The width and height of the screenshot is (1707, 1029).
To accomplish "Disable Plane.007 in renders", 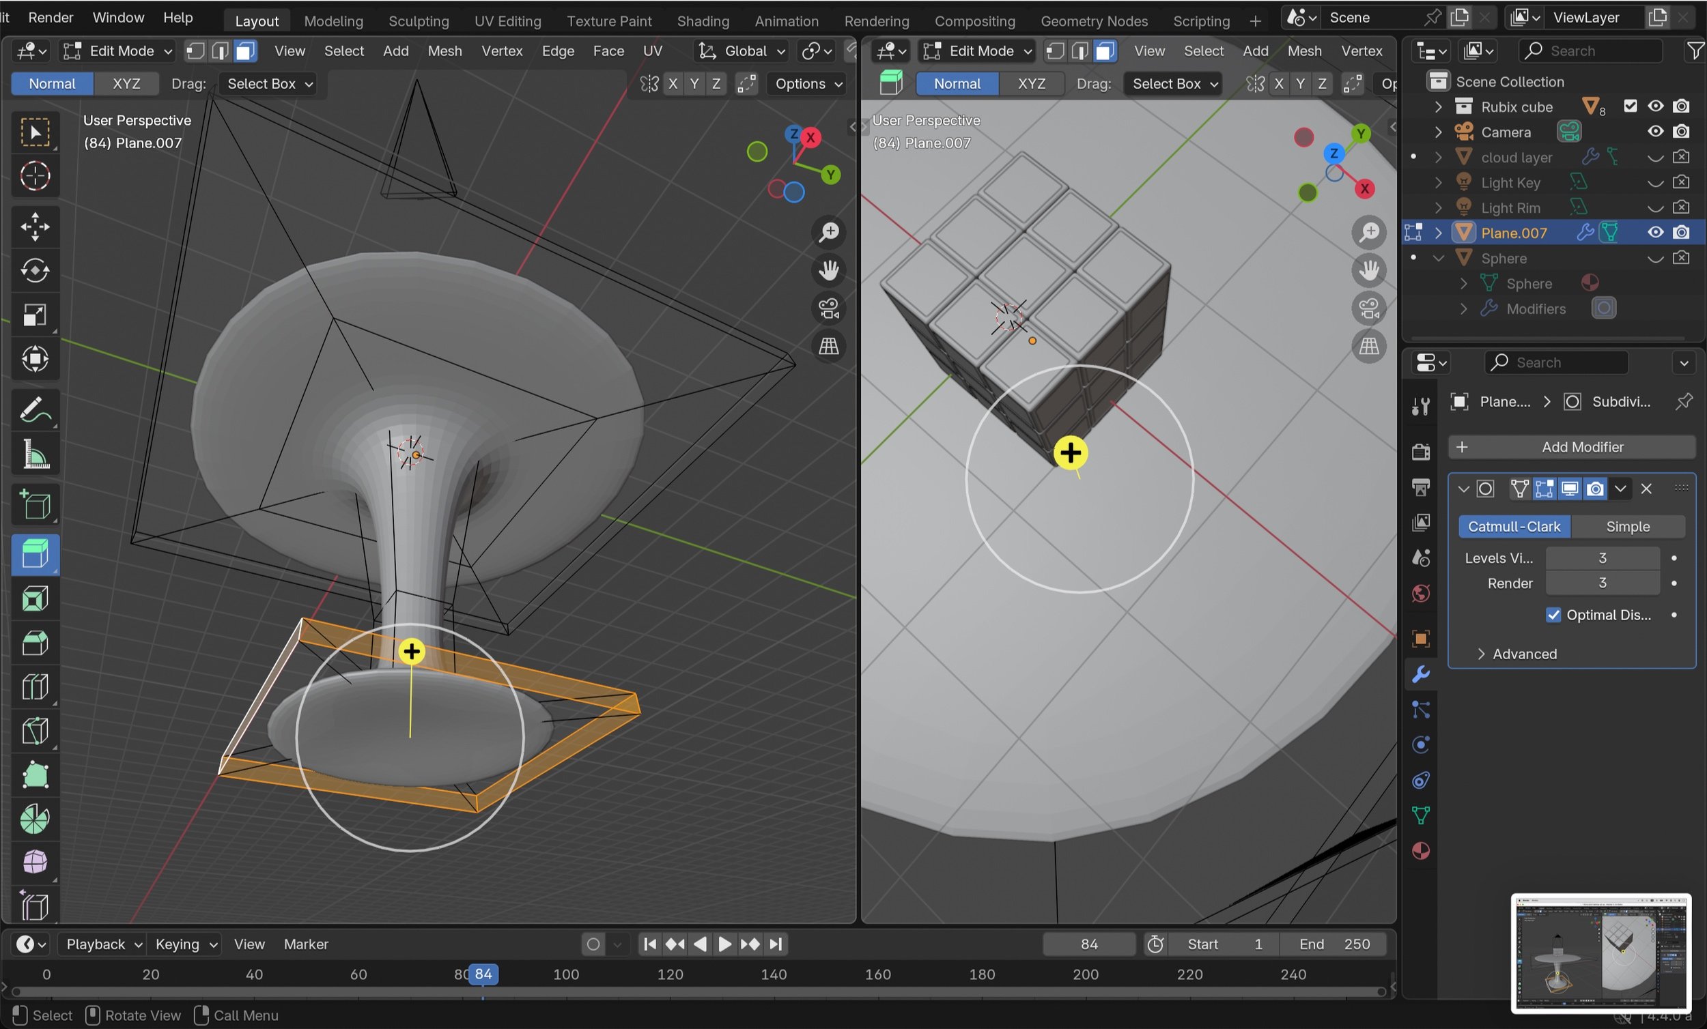I will (1681, 233).
